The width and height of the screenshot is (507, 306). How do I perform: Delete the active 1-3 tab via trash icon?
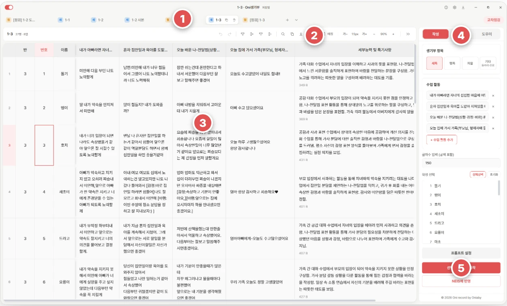tap(234, 20)
